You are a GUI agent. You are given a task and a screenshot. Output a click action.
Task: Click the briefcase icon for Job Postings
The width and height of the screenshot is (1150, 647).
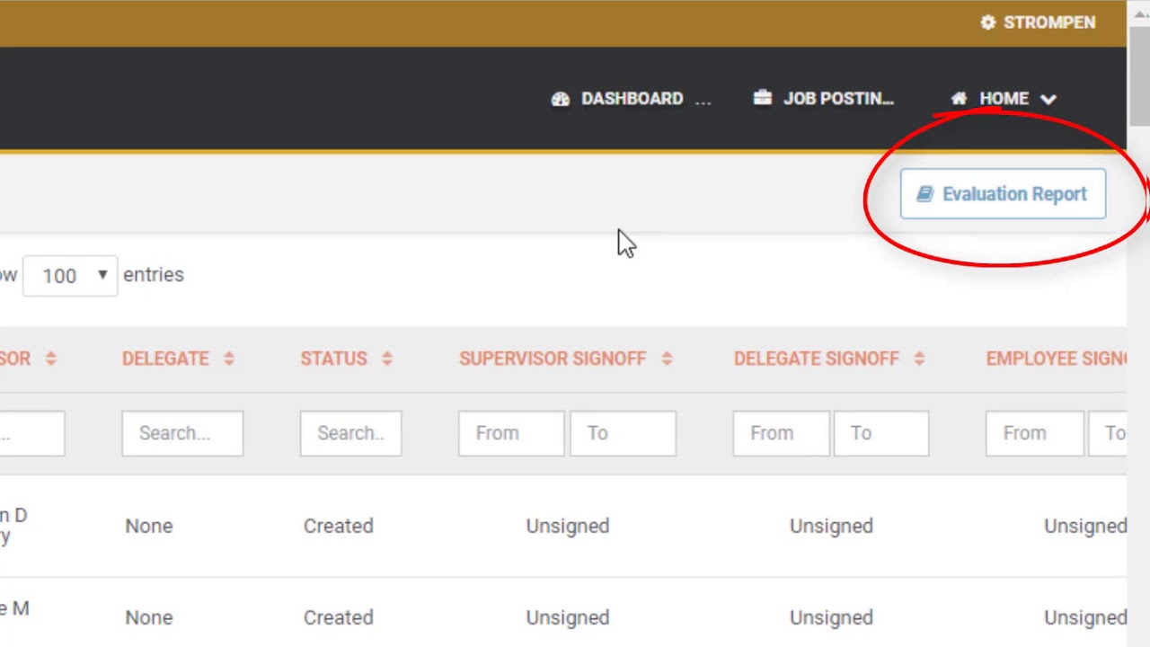(x=763, y=98)
